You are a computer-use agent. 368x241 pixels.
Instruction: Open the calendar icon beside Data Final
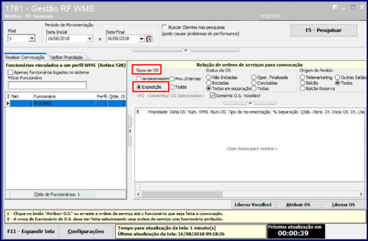click(149, 38)
